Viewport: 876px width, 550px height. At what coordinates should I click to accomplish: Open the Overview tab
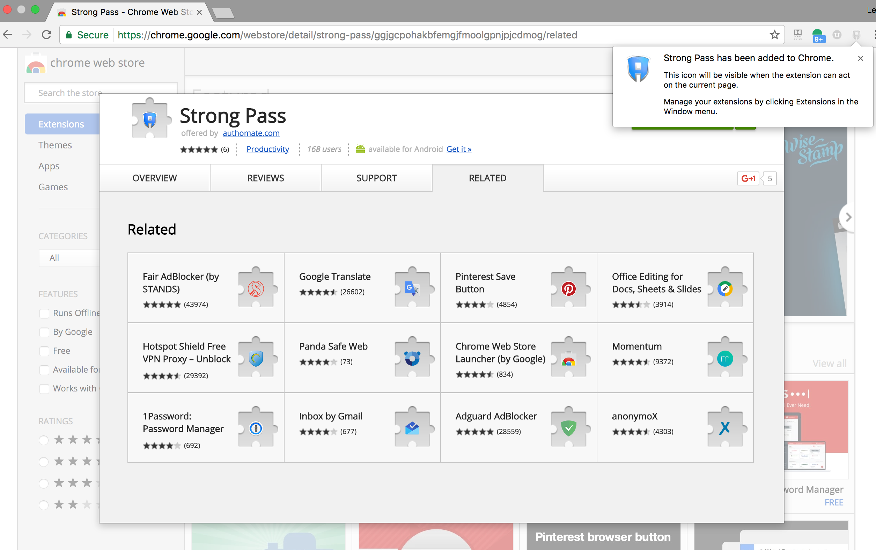[x=155, y=178]
